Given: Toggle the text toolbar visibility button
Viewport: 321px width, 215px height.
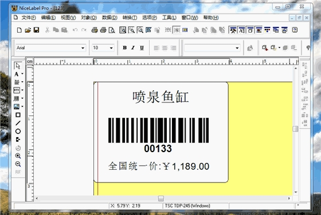Looking at the screenshot, I should pyautogui.click(x=241, y=30).
